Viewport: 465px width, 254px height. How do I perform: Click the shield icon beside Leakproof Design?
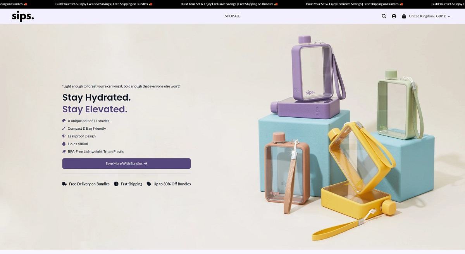(x=64, y=136)
